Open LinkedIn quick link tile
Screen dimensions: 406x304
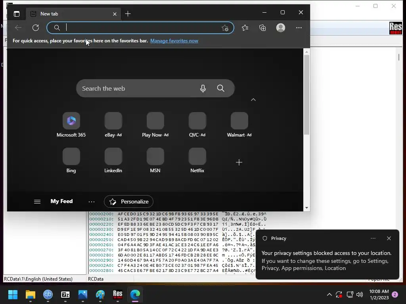pos(113,160)
